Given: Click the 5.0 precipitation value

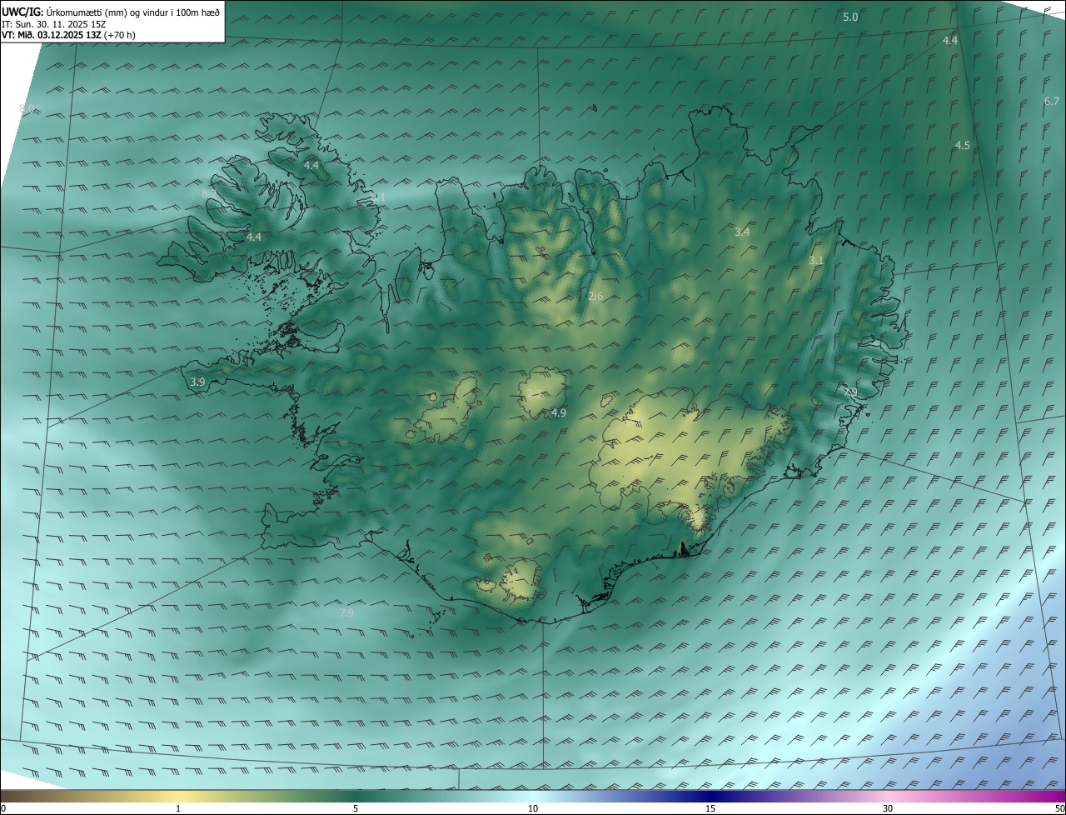Looking at the screenshot, I should pos(850,17).
